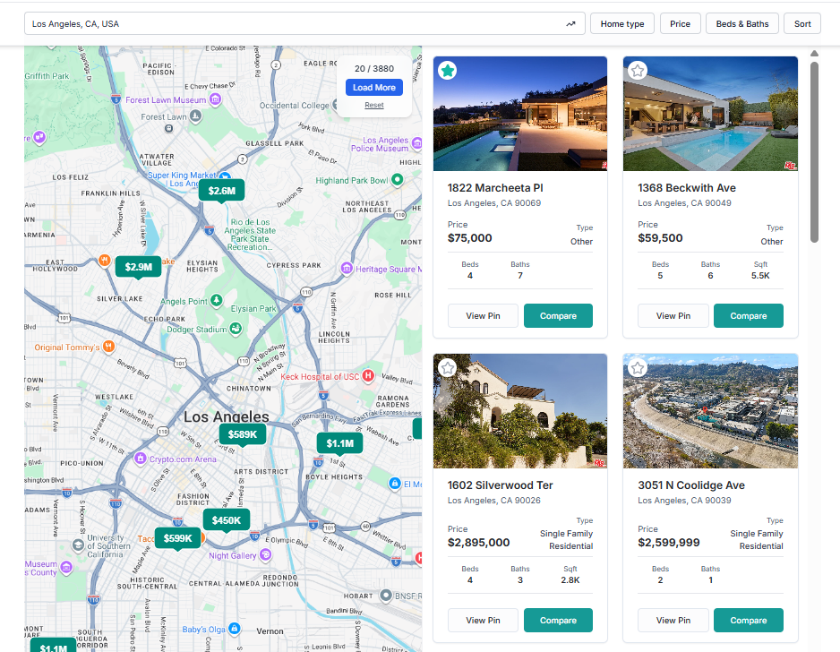
Task: Click Angels Point park marker
Action: pos(217,301)
